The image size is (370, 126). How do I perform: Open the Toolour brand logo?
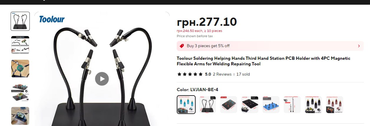[52, 20]
